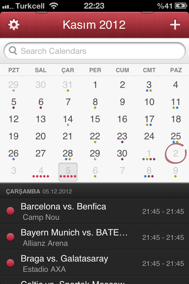
Task: Add a new event with plus icon
Action: tap(175, 25)
